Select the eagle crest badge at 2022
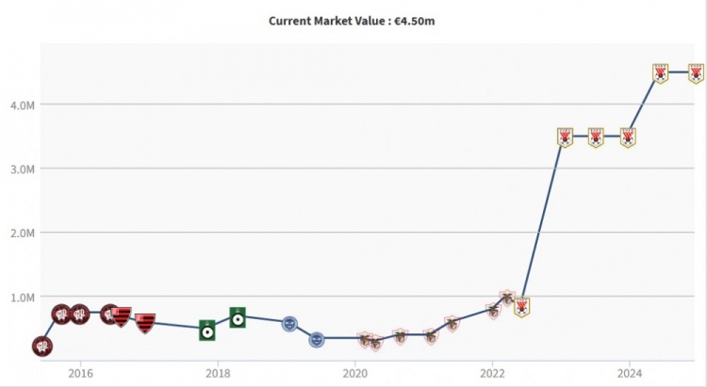The width and height of the screenshot is (707, 387). 494,311
